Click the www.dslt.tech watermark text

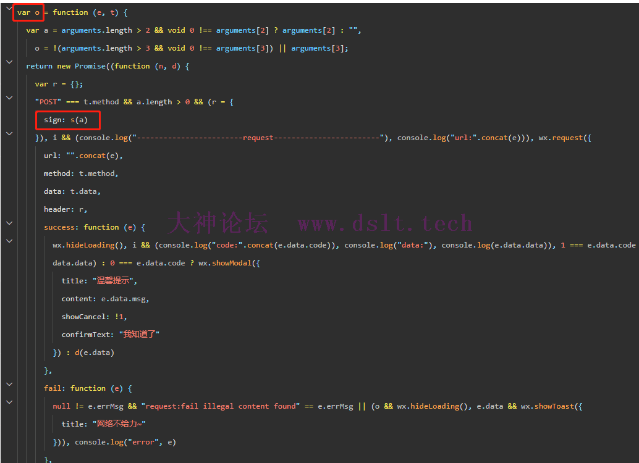click(384, 223)
